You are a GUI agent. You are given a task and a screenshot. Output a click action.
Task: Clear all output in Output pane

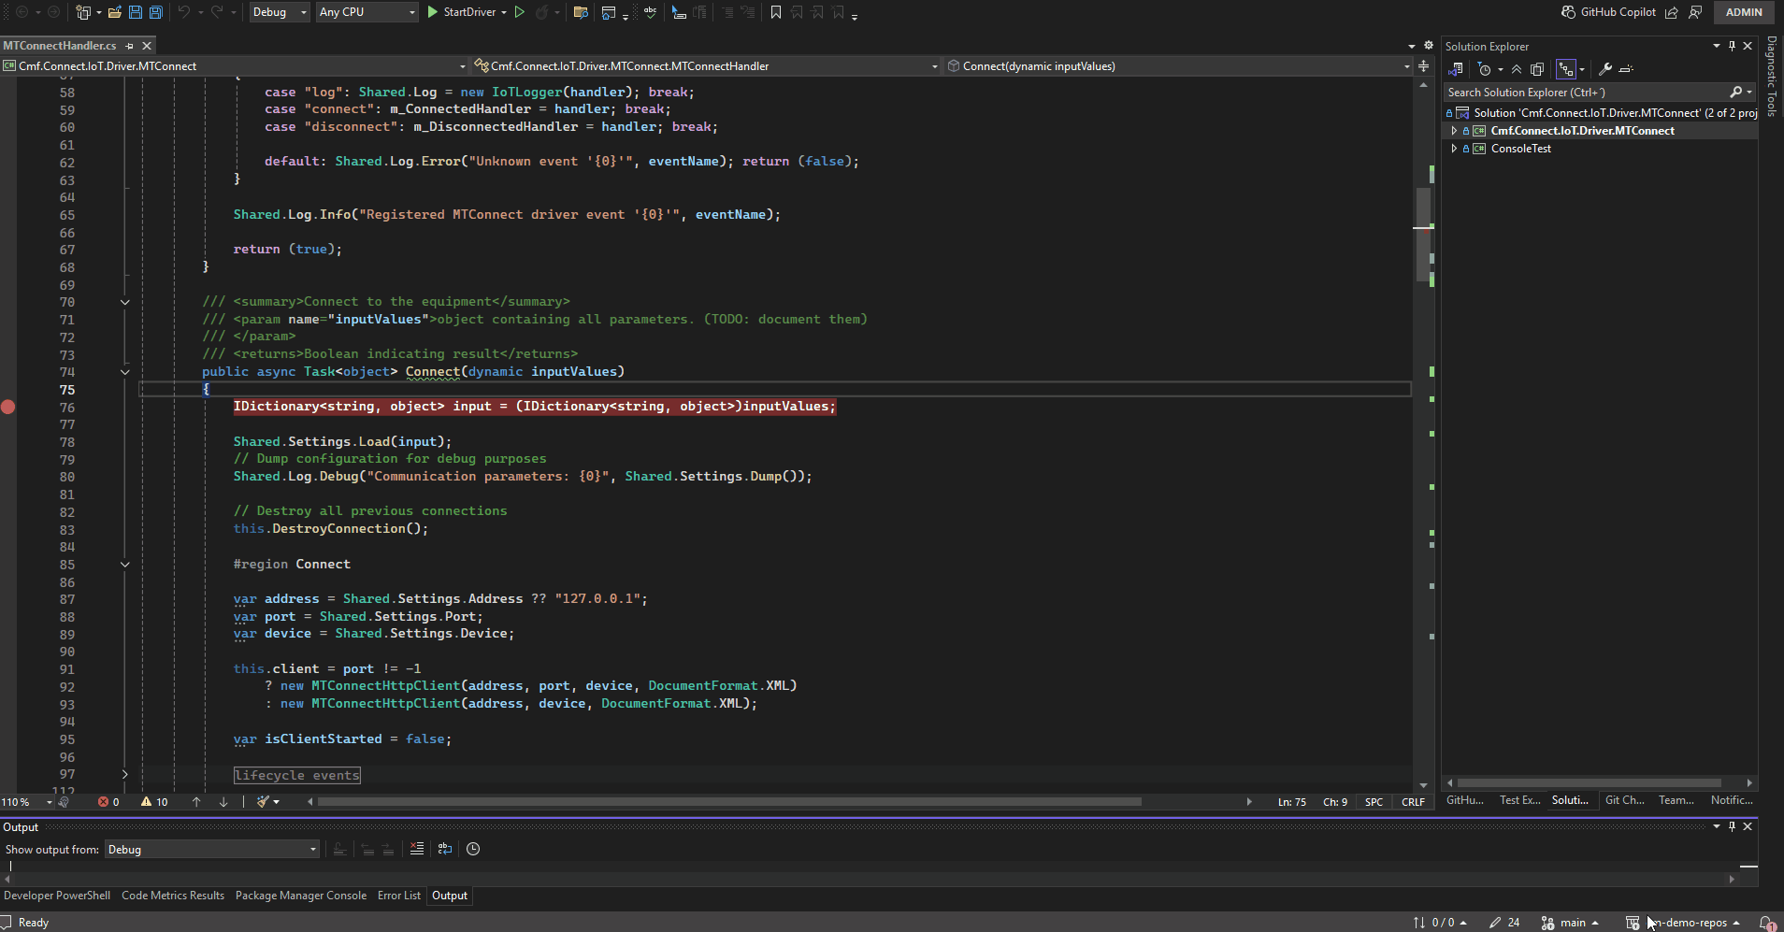[417, 849]
